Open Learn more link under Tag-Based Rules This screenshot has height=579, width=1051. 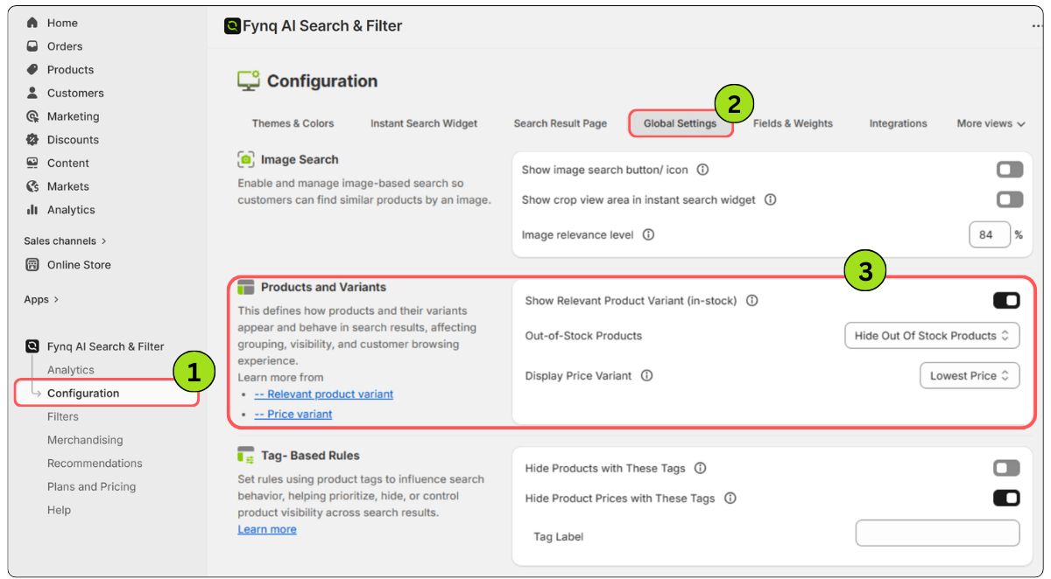pyautogui.click(x=267, y=529)
